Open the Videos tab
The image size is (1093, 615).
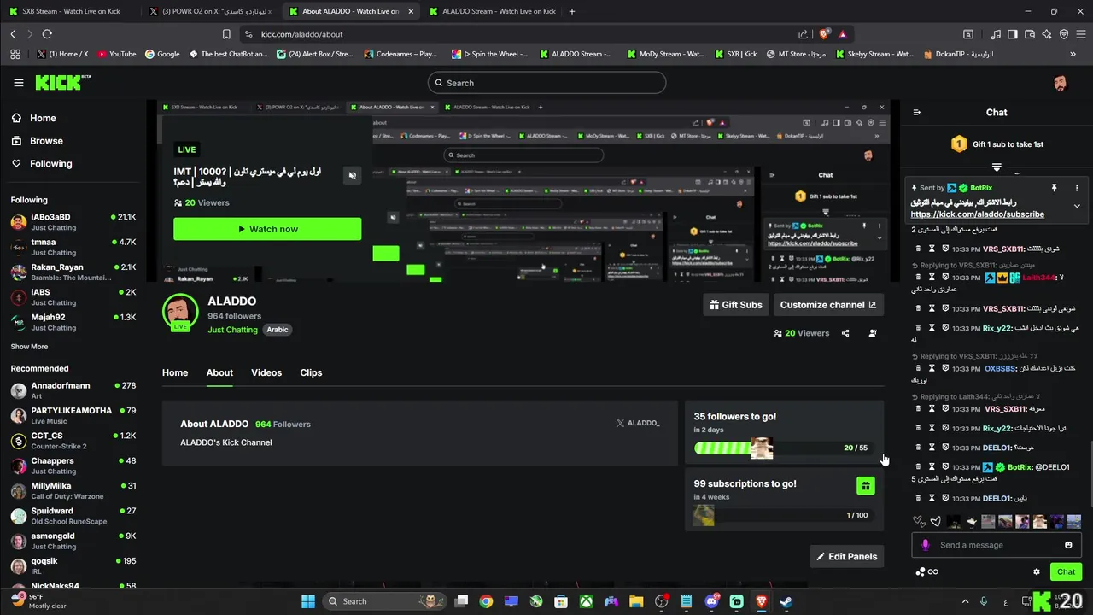coord(266,372)
